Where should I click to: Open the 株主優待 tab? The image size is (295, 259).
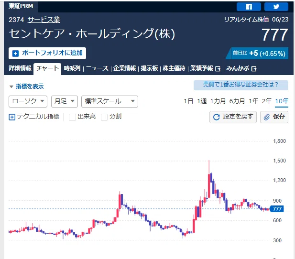(x=174, y=68)
